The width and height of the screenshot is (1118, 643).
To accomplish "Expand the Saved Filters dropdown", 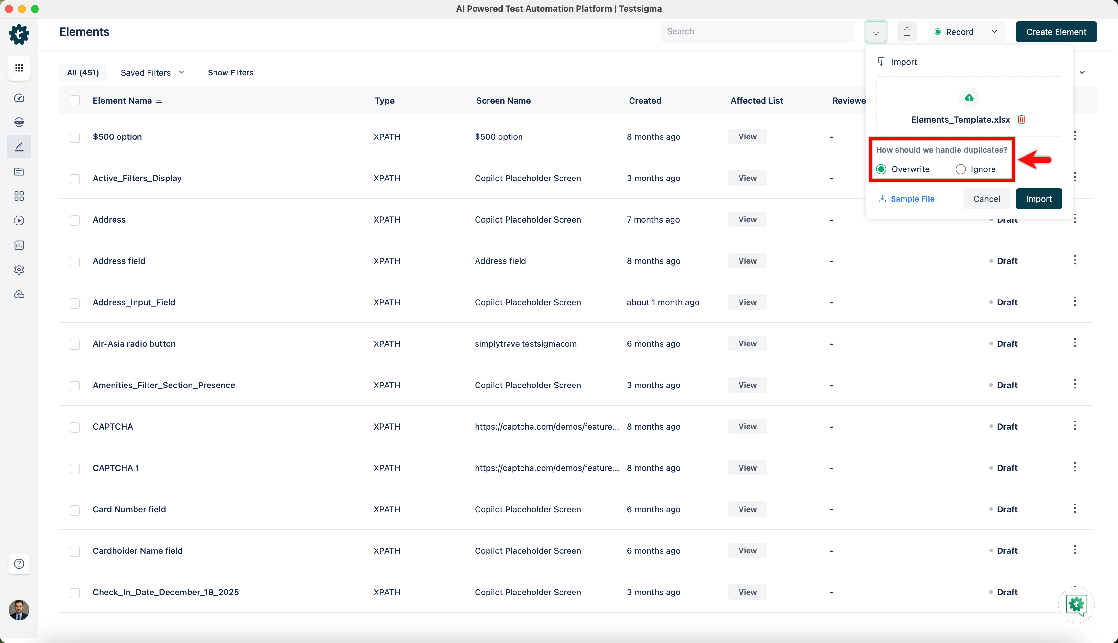I will point(152,72).
